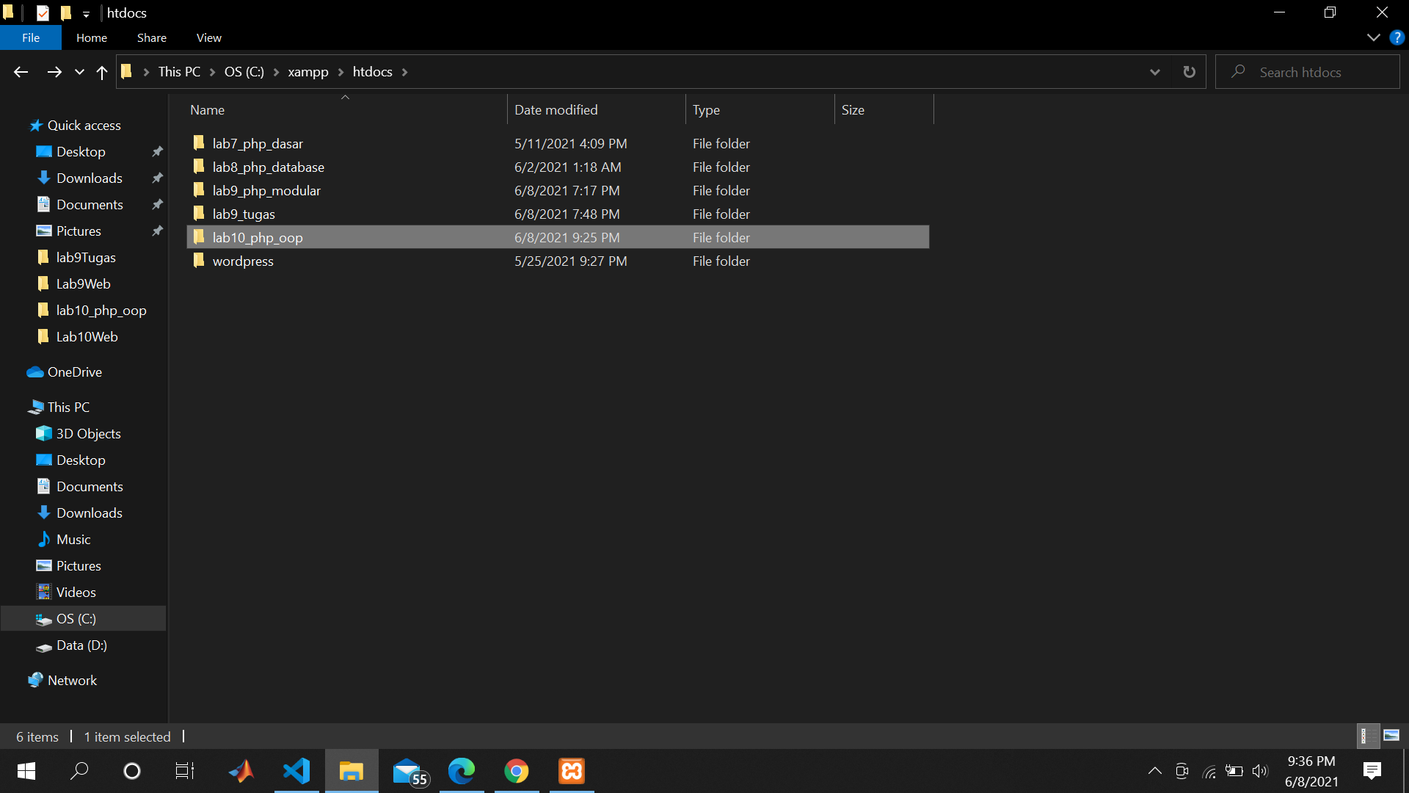Open XAMPP from the taskbar

point(572,771)
